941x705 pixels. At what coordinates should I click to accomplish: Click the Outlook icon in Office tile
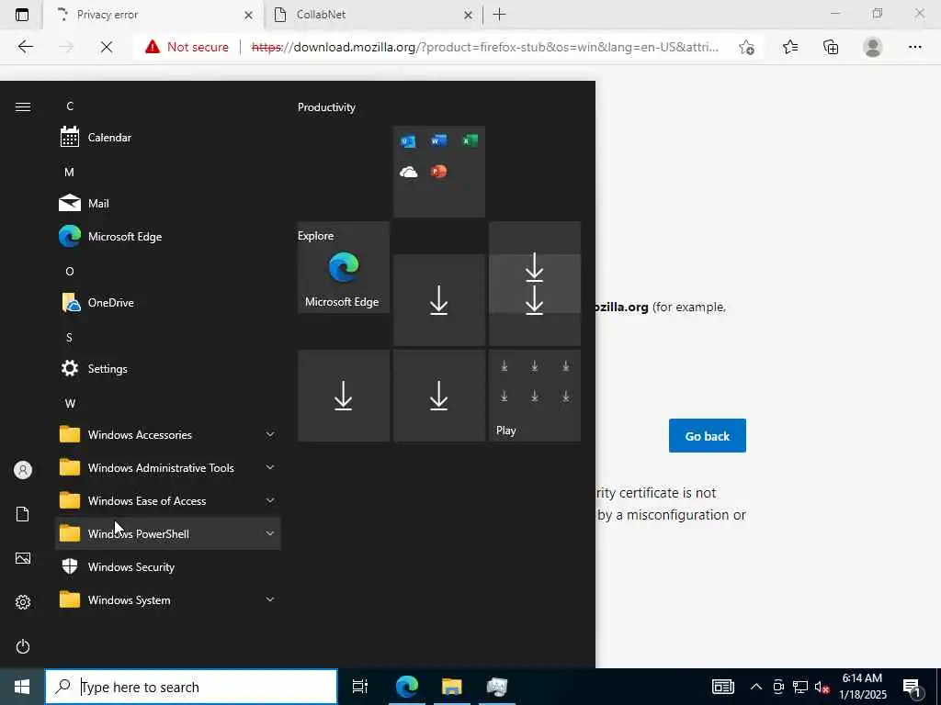click(x=408, y=140)
